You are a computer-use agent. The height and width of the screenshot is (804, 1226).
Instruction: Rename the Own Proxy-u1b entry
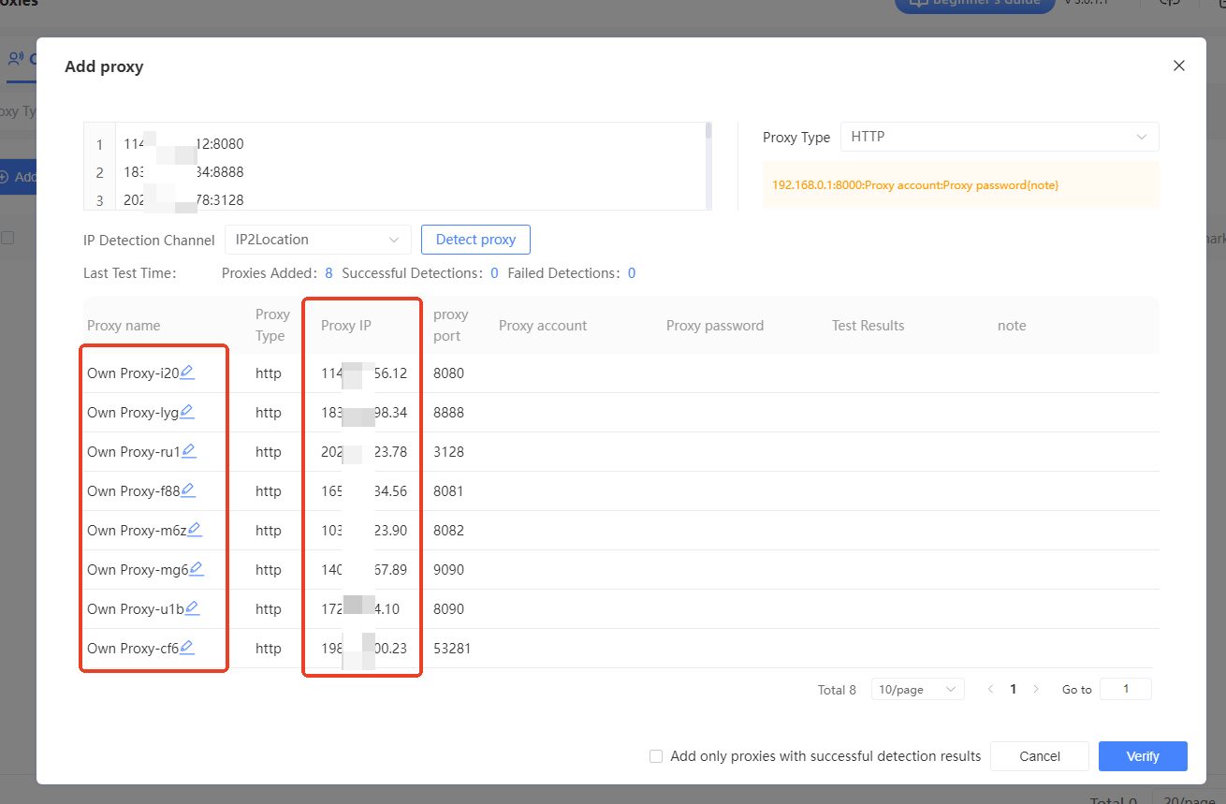tap(193, 608)
